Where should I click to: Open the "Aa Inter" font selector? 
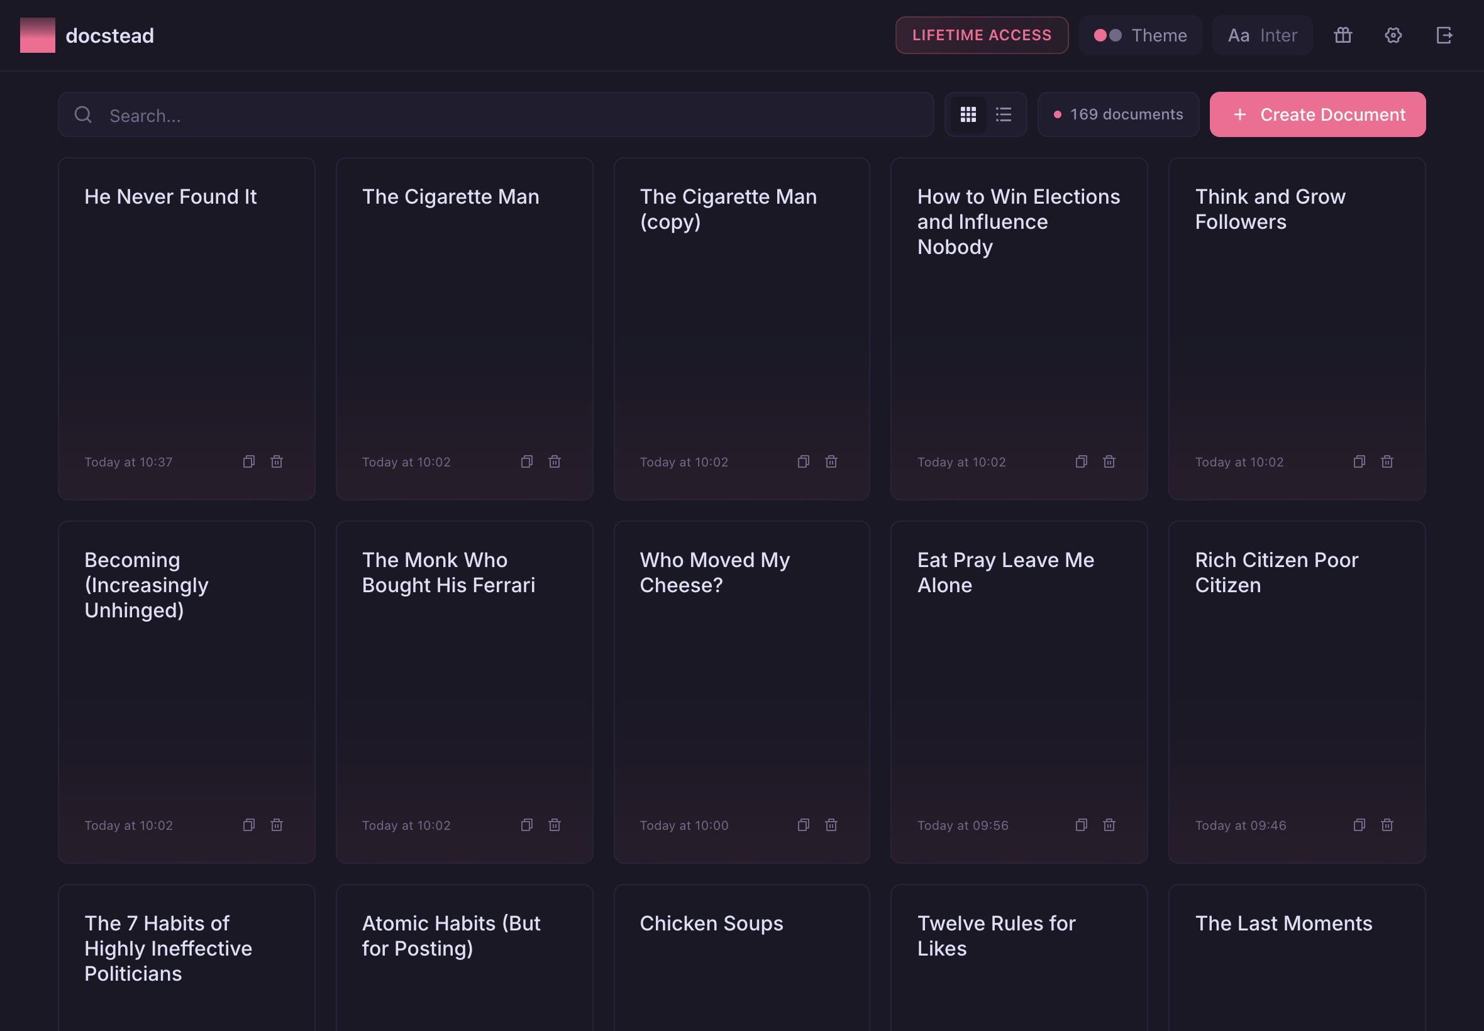(1262, 36)
